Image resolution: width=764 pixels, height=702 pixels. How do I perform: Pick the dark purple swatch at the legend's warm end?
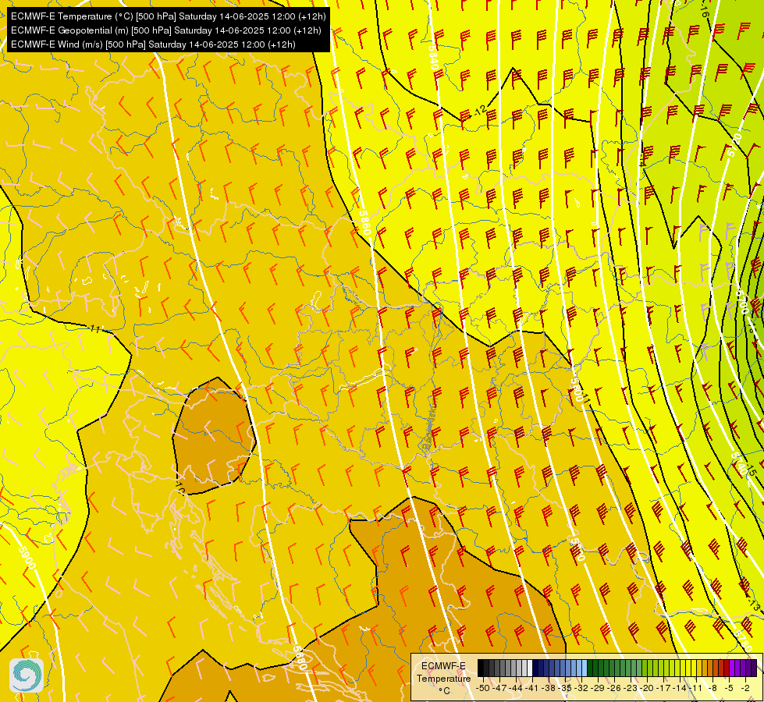[x=754, y=668]
